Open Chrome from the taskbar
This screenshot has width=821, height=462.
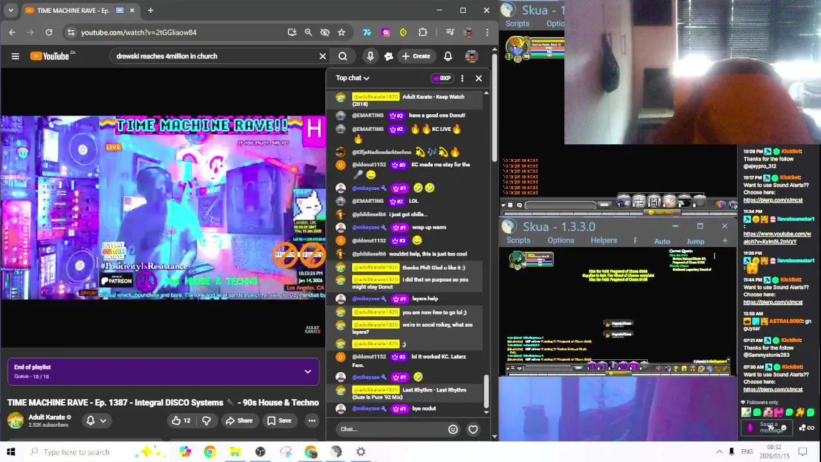point(210,452)
